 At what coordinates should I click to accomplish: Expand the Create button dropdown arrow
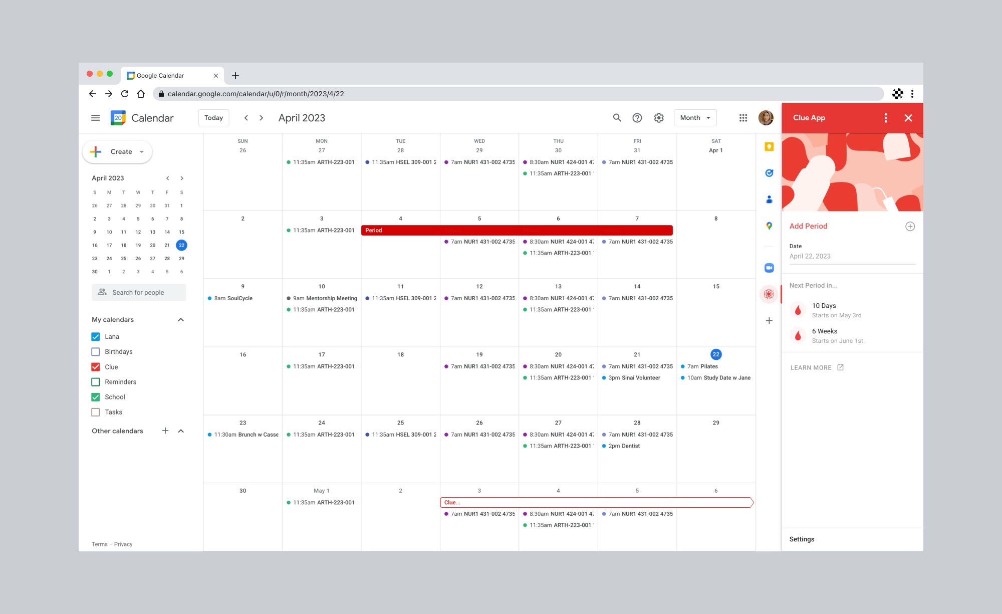pyautogui.click(x=142, y=152)
